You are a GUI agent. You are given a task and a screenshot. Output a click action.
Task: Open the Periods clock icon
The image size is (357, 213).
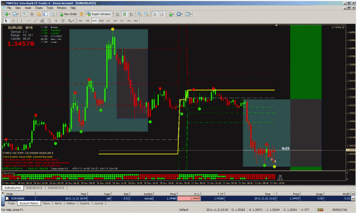[x=179, y=14]
